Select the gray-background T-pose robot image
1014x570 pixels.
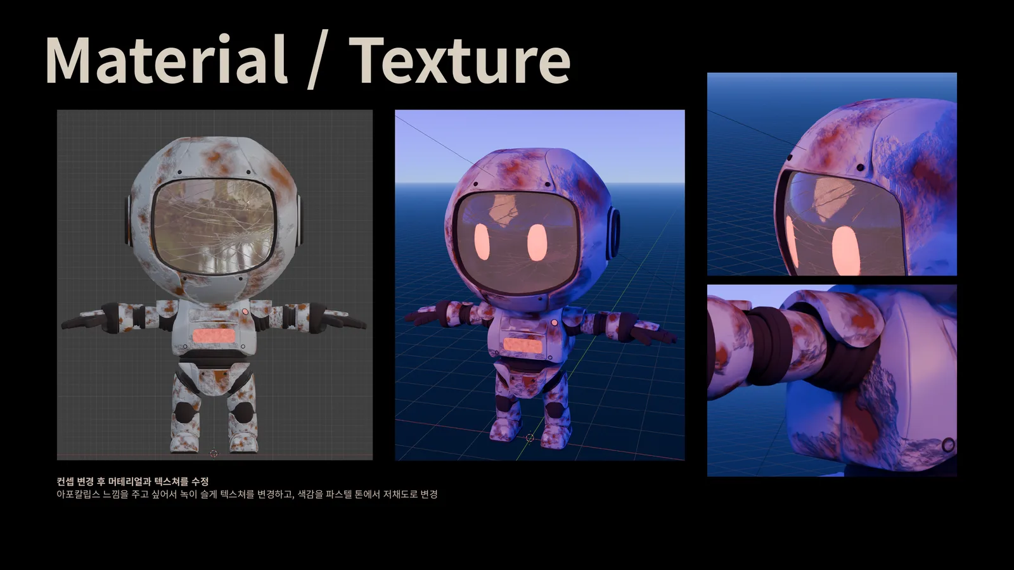pyautogui.click(x=215, y=285)
